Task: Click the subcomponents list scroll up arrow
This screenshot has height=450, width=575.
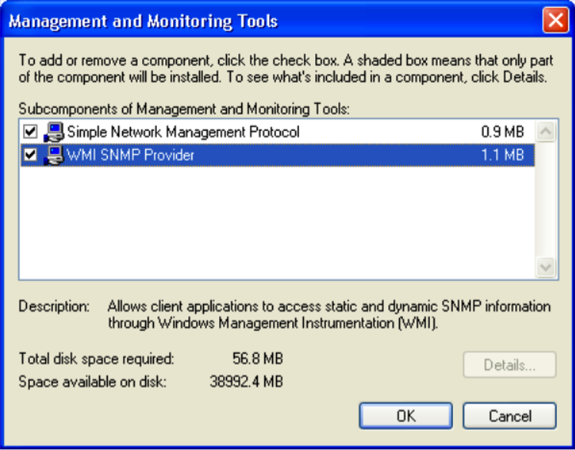Action: point(546,132)
